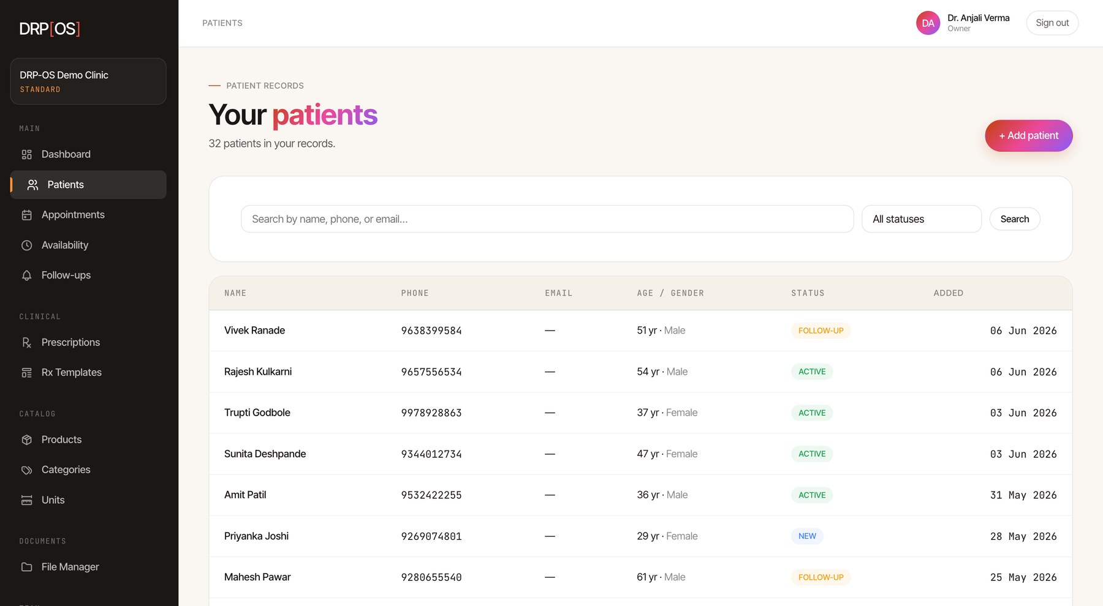Open Availability section
Screen dimensions: 1103x606
pyautogui.click(x=88, y=245)
